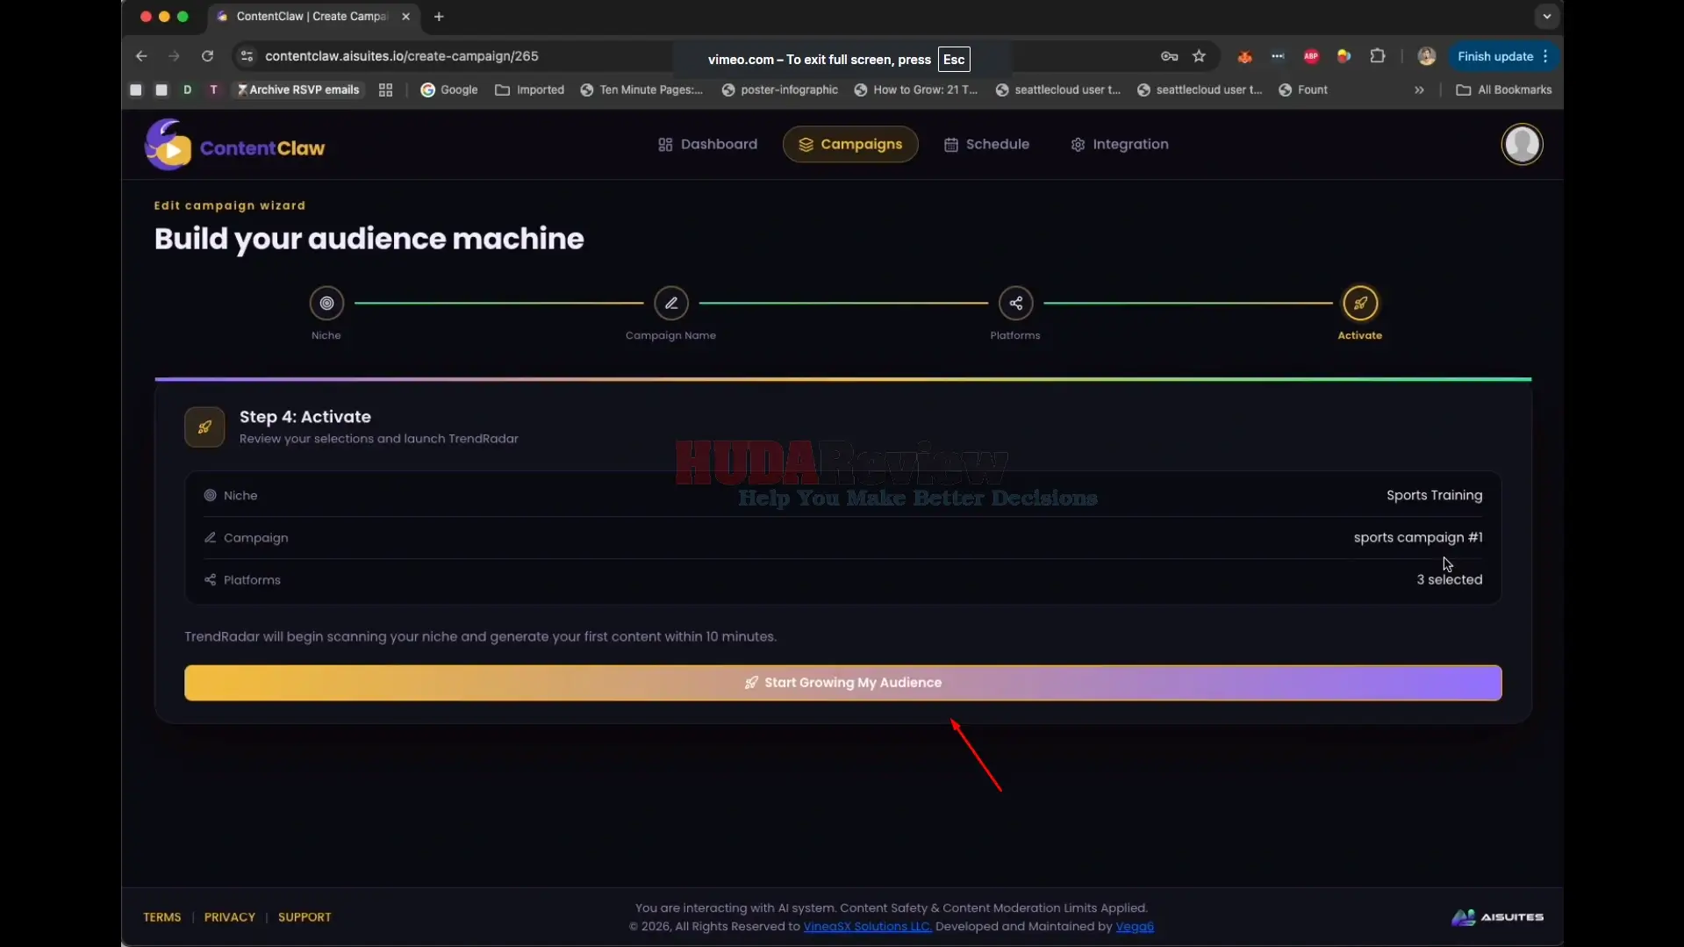Open How to Grow bookmark
This screenshot has width=1684, height=947.
tap(916, 90)
